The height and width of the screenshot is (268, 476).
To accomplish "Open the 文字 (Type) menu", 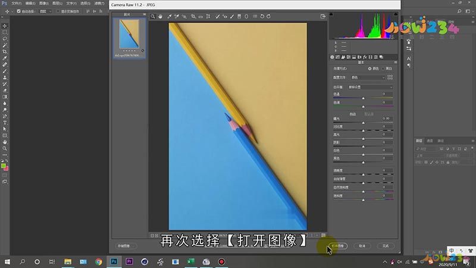I will tap(71, 4).
